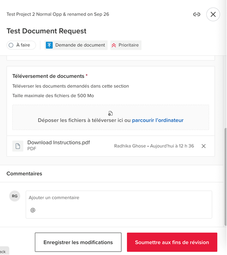Click the Test Document Request title
The height and width of the screenshot is (255, 227).
click(x=47, y=31)
